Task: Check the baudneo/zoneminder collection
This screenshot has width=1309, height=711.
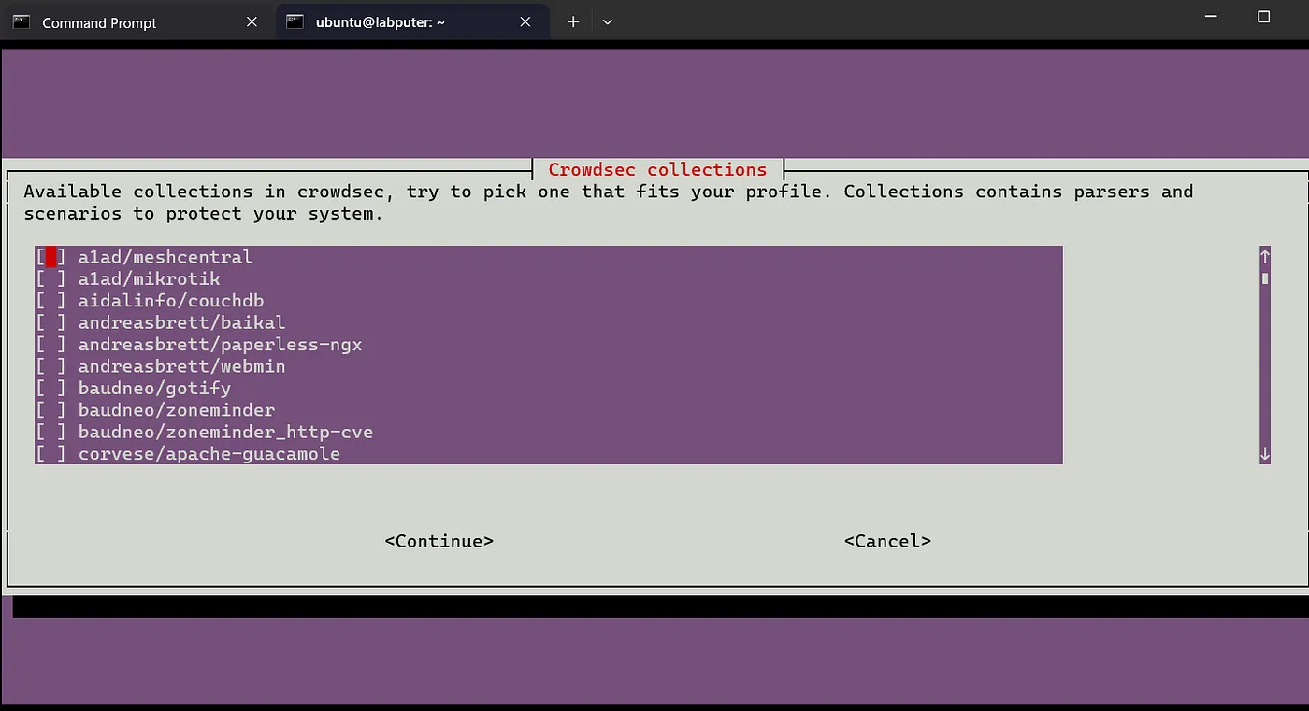Action: tap(51, 410)
